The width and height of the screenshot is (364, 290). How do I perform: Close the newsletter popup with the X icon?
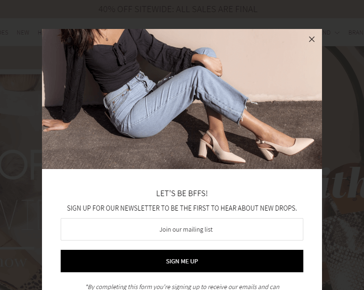coord(312,39)
